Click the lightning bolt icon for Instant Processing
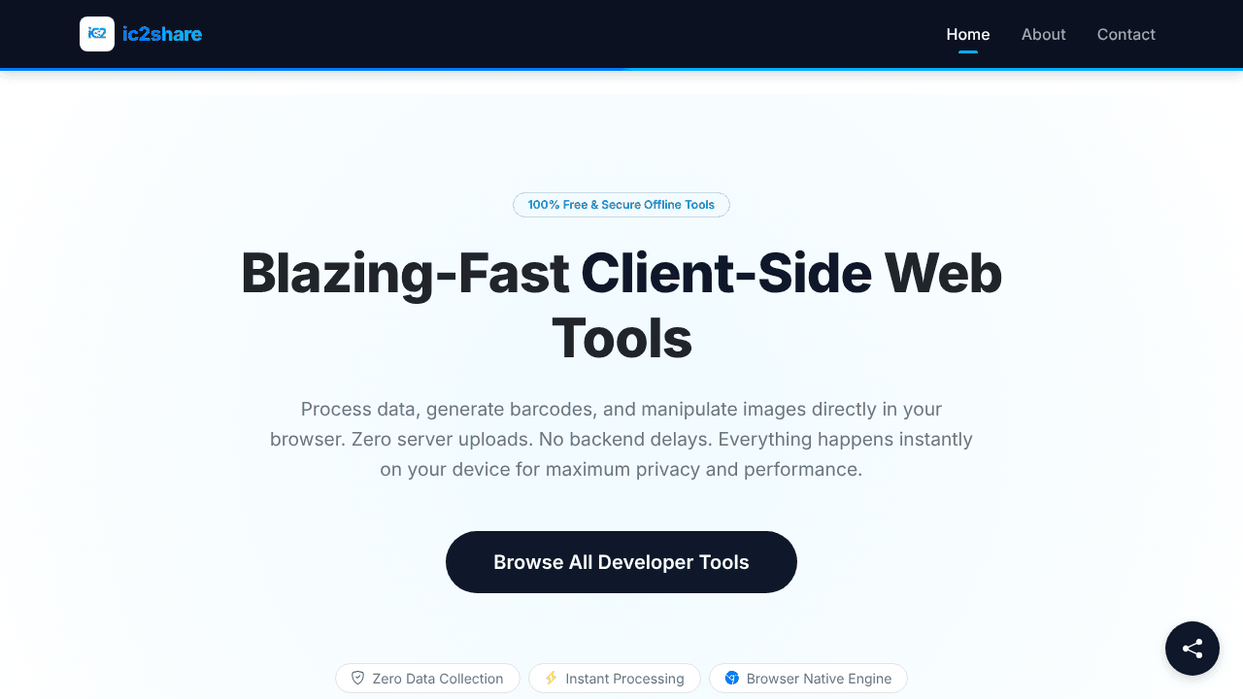Image resolution: width=1243 pixels, height=699 pixels. [551, 678]
